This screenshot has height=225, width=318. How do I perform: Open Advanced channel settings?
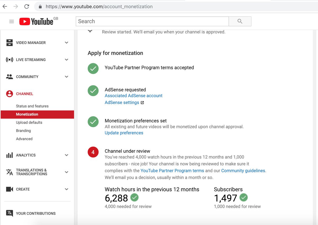[x=24, y=139]
